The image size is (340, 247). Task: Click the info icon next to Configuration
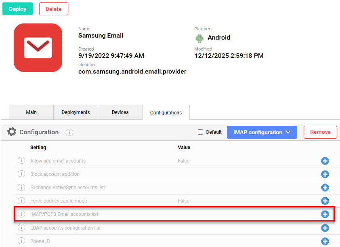pos(69,132)
